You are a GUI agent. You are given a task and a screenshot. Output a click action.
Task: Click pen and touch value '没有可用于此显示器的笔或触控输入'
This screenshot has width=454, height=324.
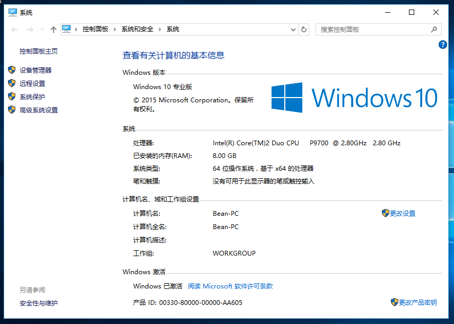tap(263, 181)
